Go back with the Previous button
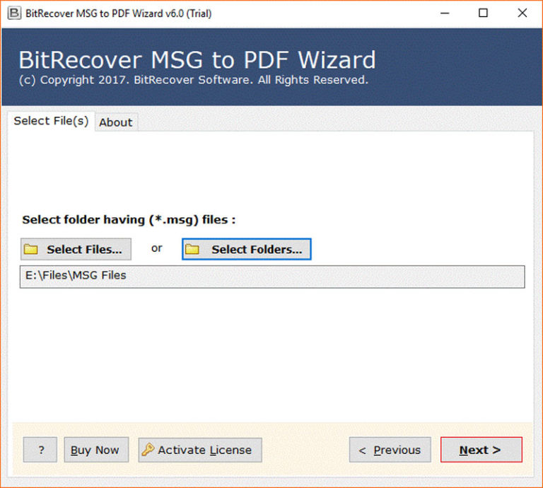The image size is (543, 488). 390,450
